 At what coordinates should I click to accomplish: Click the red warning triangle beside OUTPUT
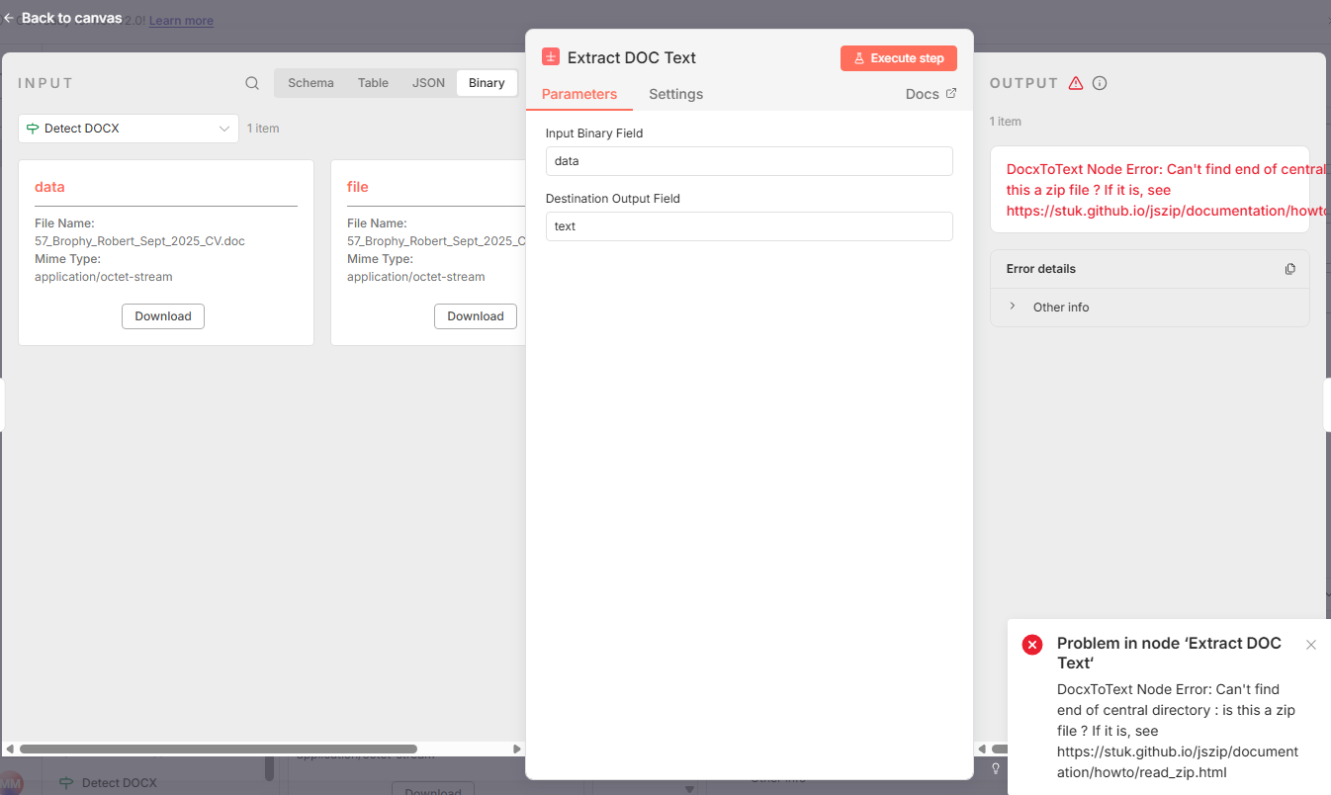pyautogui.click(x=1078, y=83)
